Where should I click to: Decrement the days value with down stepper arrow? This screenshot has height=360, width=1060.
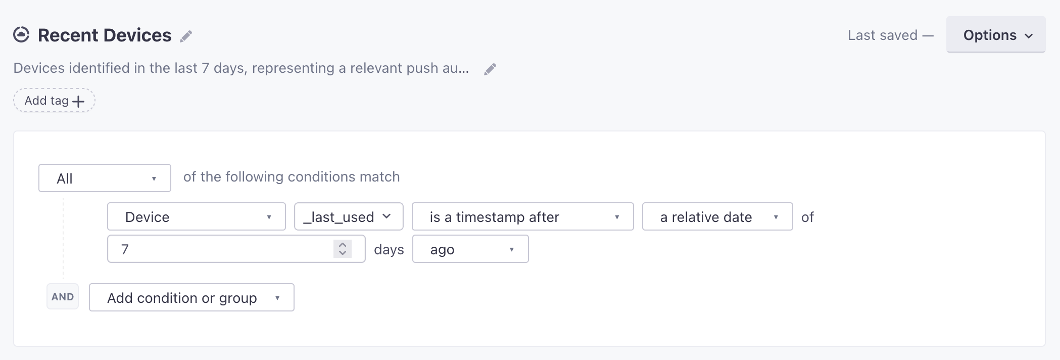(x=343, y=253)
